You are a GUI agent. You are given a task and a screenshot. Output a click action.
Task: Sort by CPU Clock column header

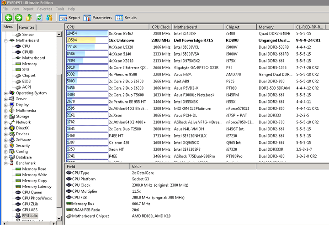(x=161, y=27)
